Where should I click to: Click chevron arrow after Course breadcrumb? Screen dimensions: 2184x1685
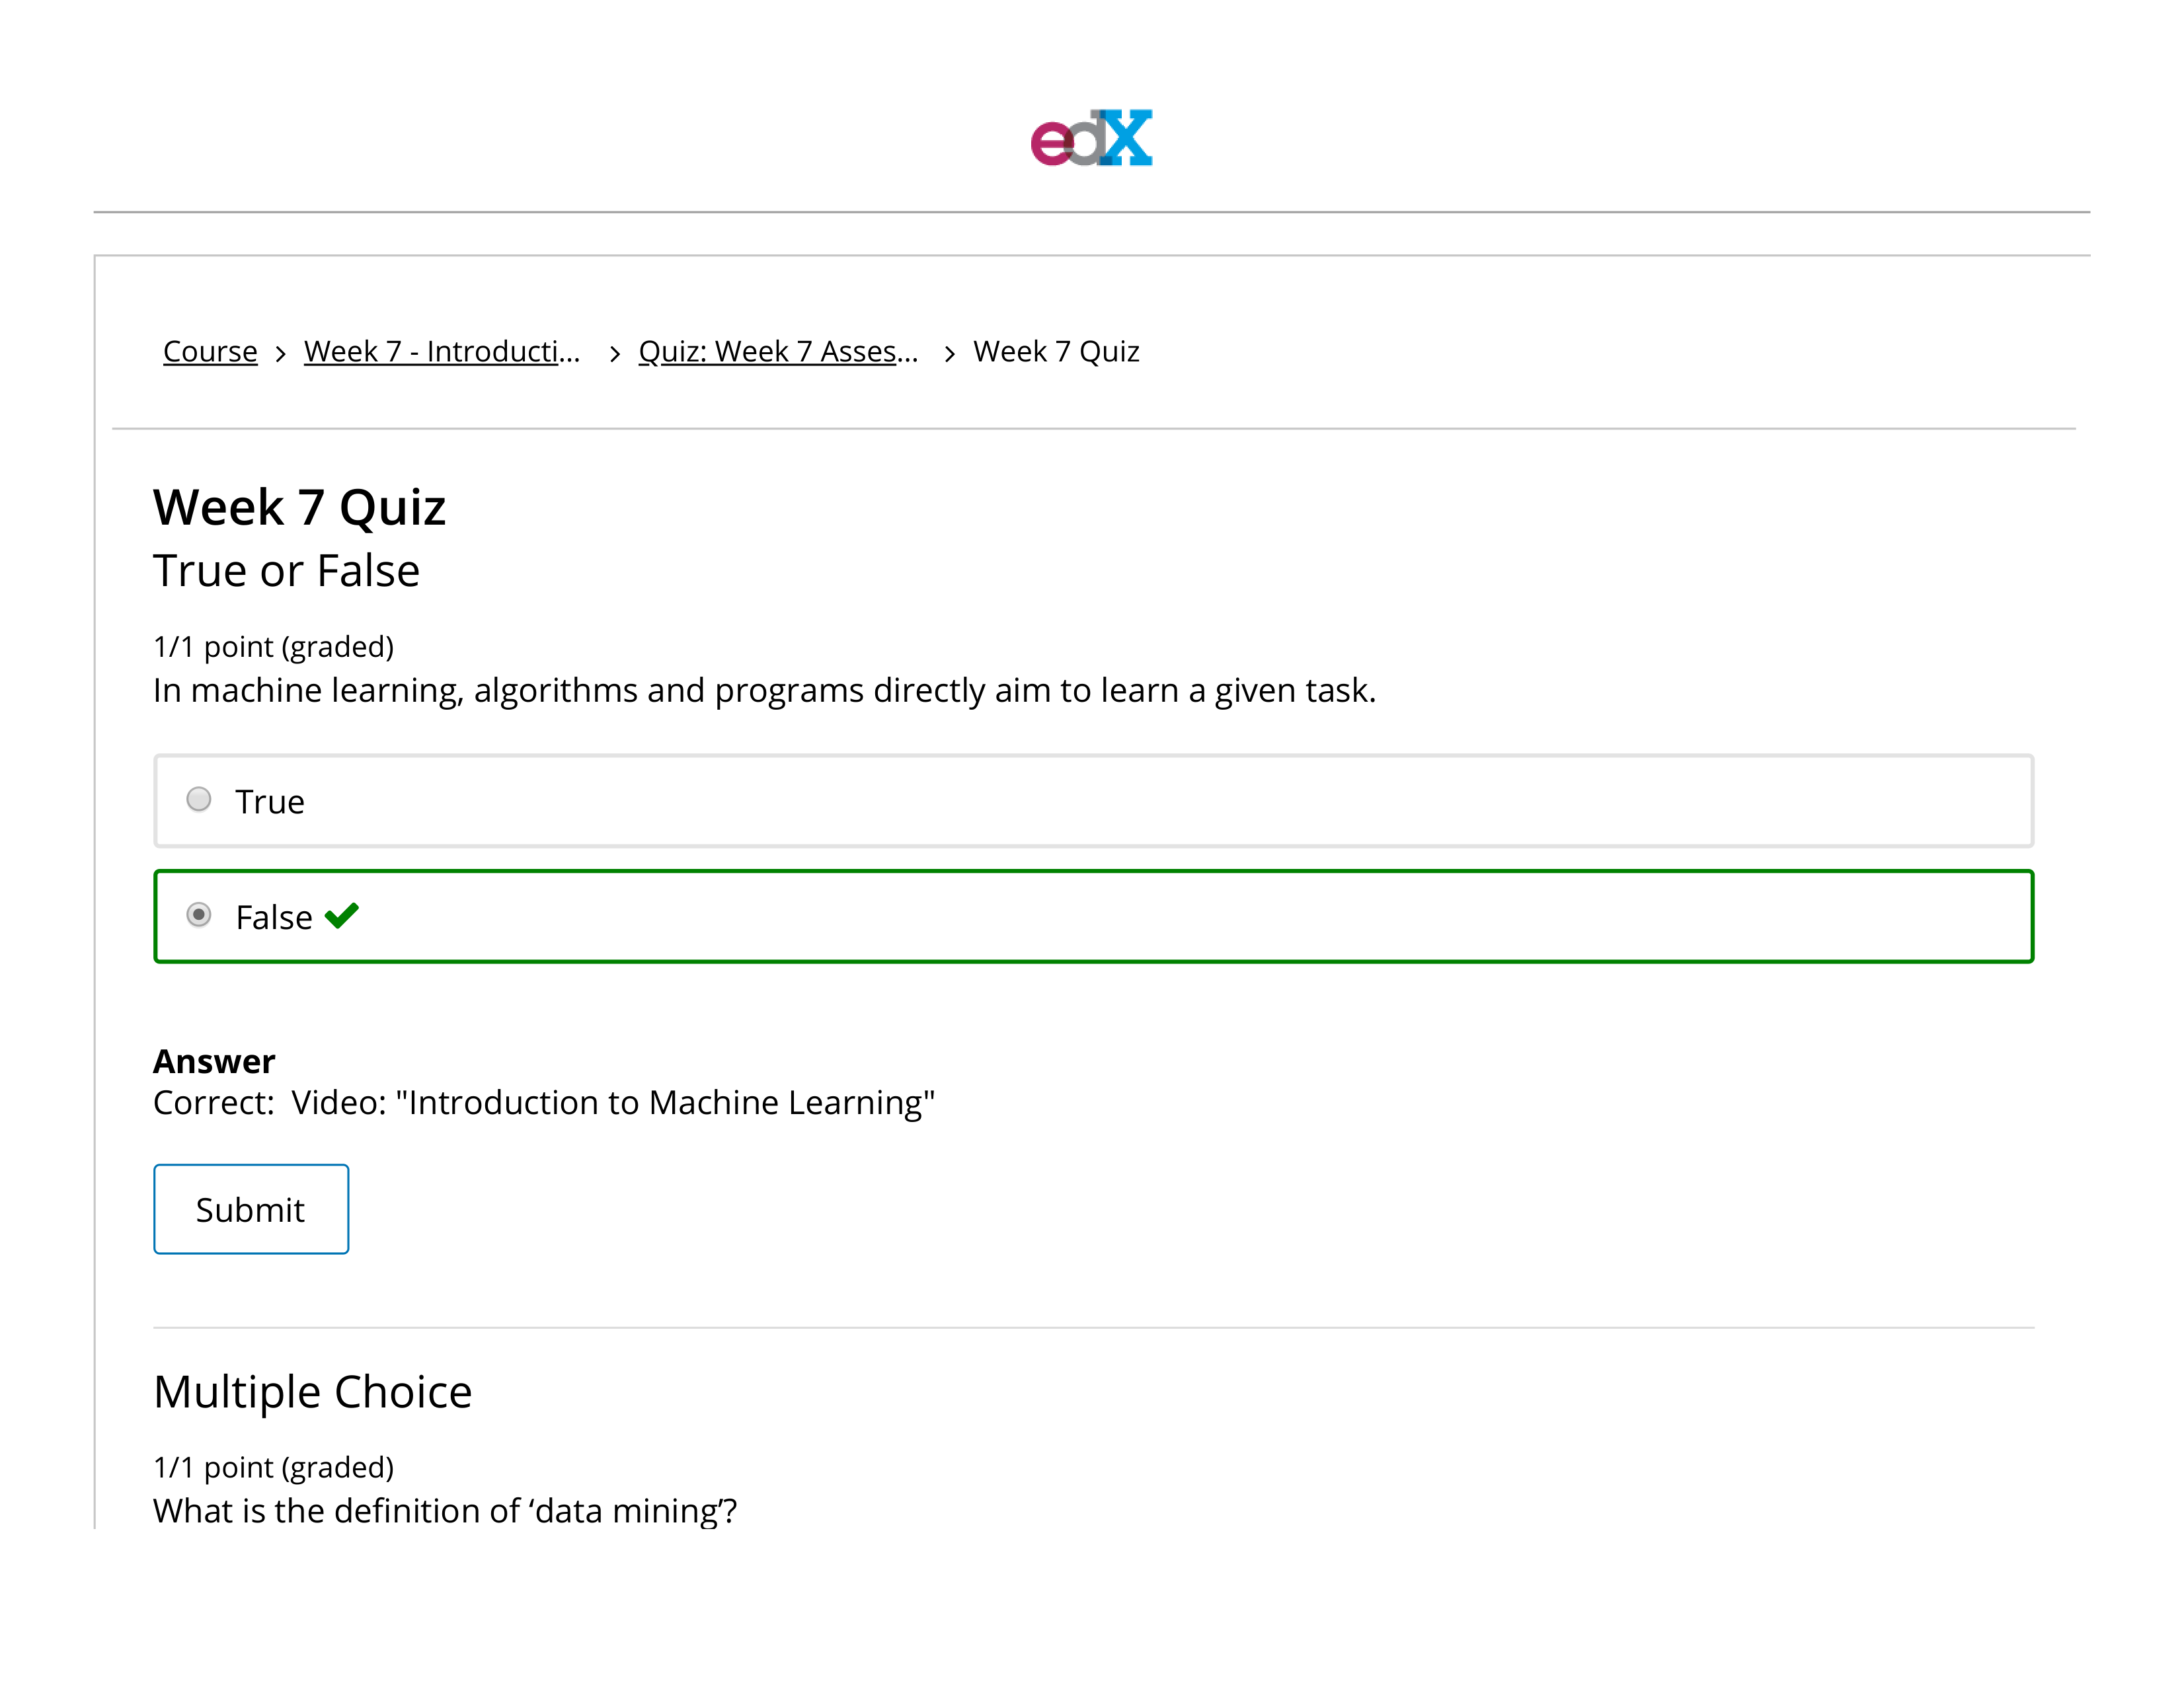(x=281, y=354)
